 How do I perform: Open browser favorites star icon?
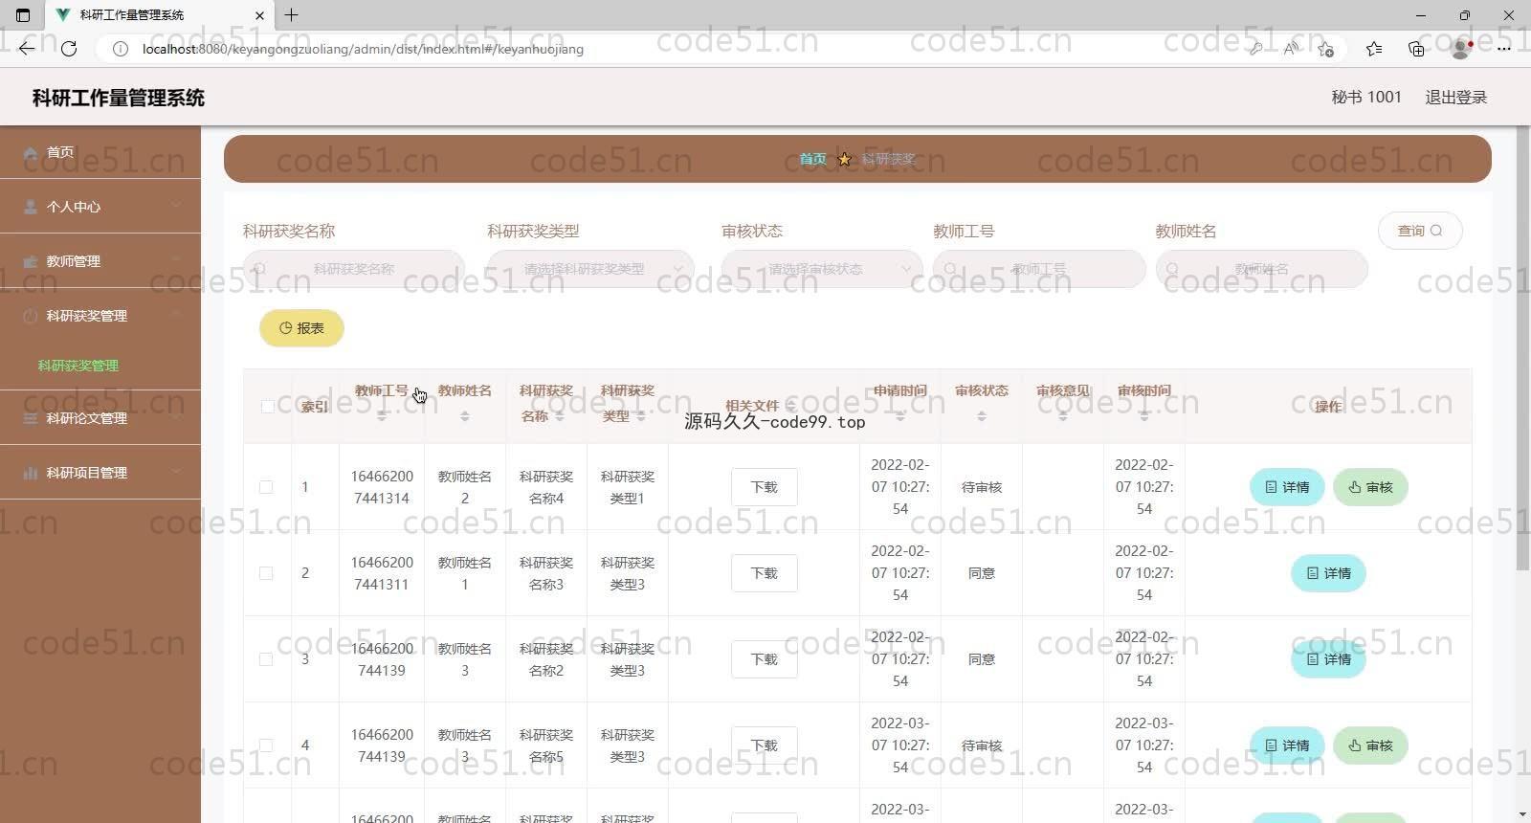(x=1374, y=49)
